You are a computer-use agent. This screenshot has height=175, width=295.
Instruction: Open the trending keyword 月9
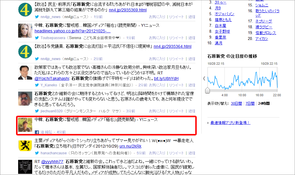[218, 8]
